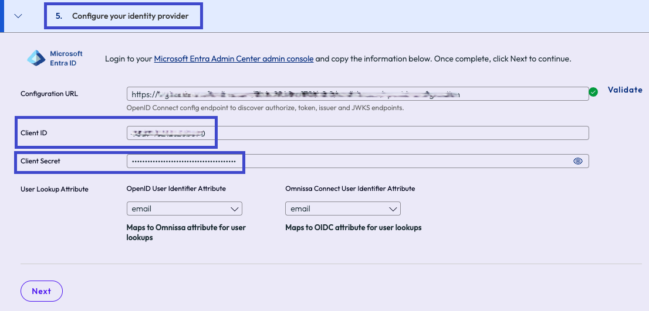Click into the Client ID field

[357, 133]
